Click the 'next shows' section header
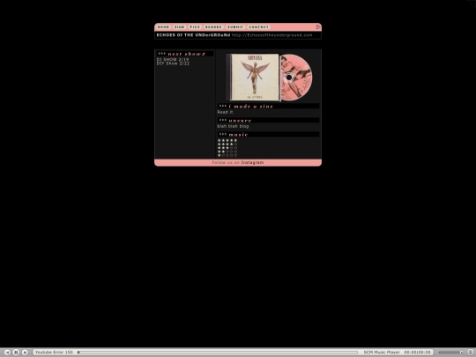 185,54
